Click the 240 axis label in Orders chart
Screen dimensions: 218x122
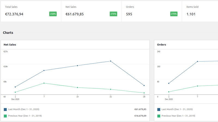tap(159, 52)
